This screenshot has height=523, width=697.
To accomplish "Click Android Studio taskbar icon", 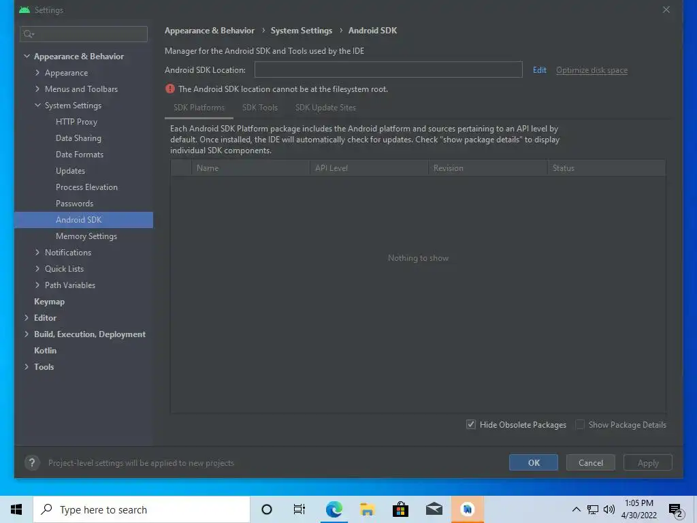I will coord(467,509).
